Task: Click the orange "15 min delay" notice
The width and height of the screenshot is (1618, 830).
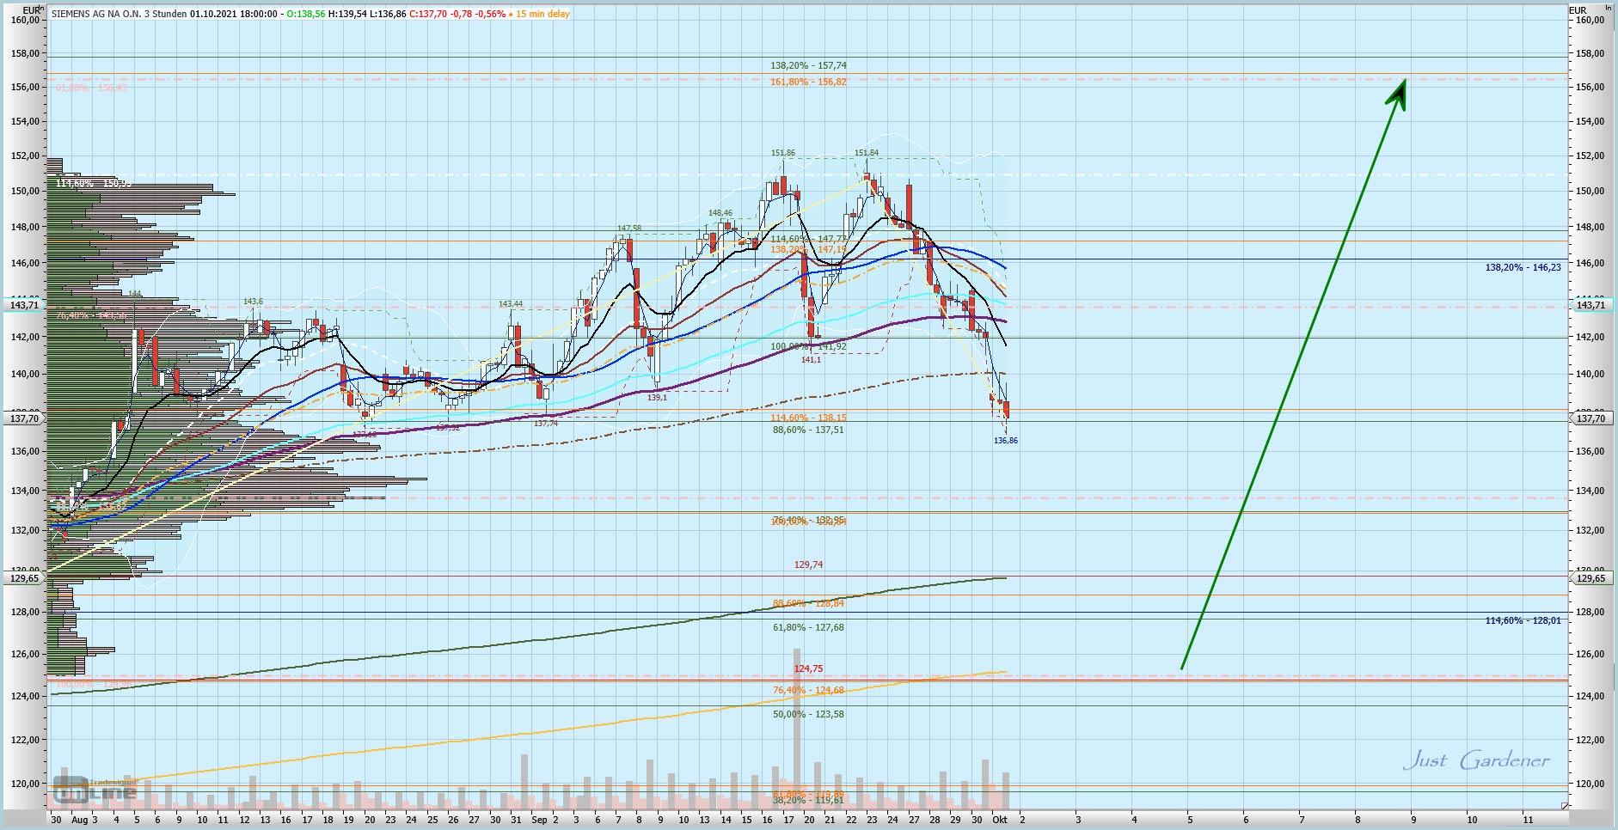Action: [x=542, y=14]
